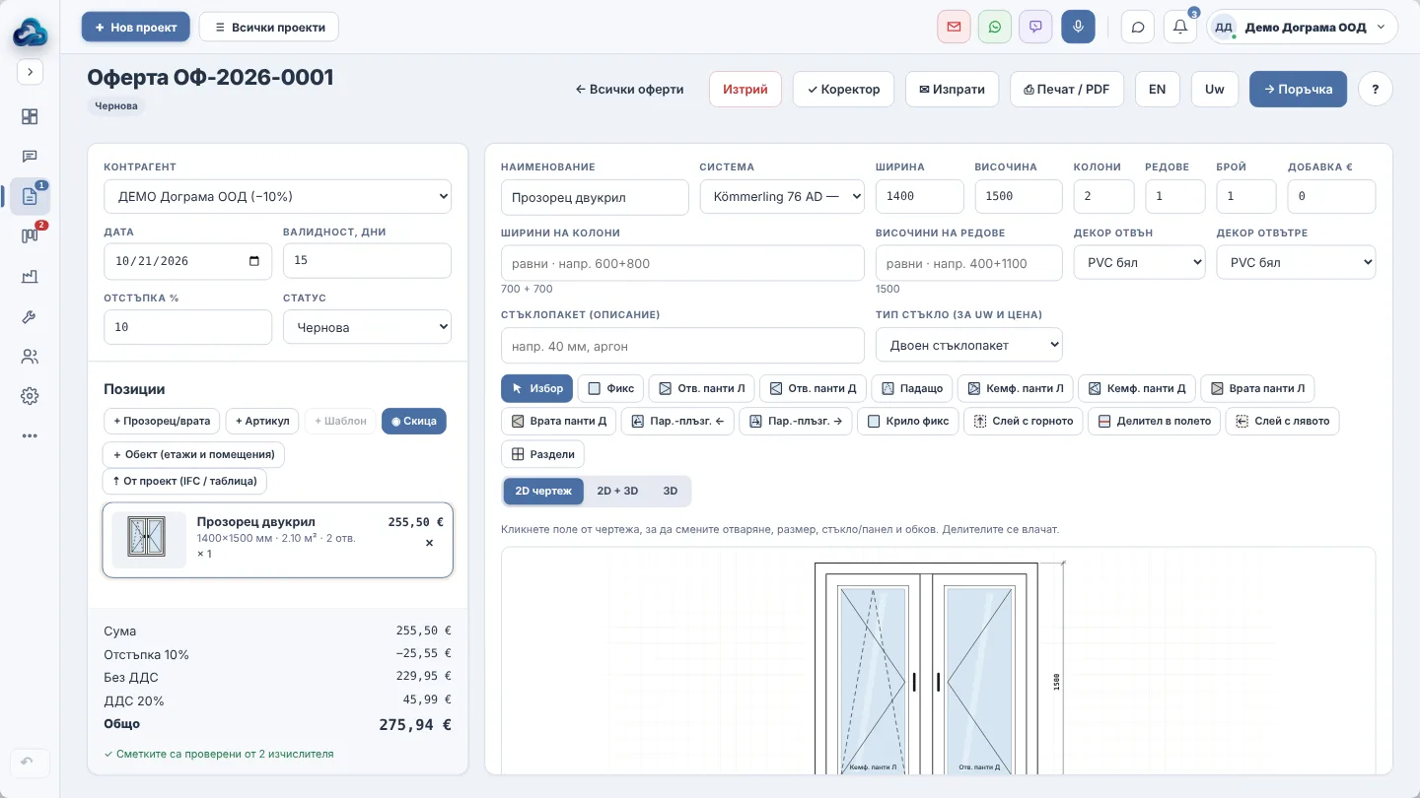Select the Фикс opening tool
The height and width of the screenshot is (798, 1420).
[x=610, y=388]
